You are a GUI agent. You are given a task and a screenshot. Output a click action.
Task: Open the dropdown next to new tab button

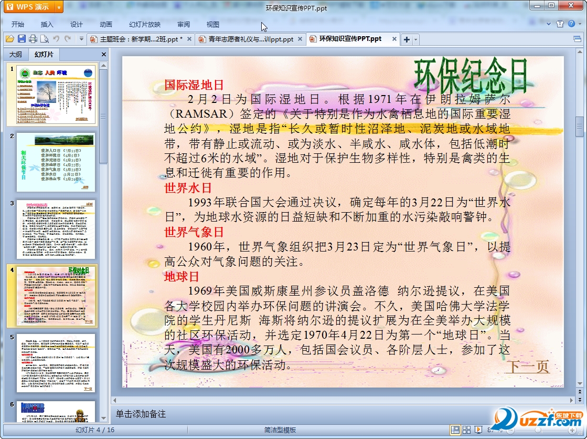coord(416,39)
